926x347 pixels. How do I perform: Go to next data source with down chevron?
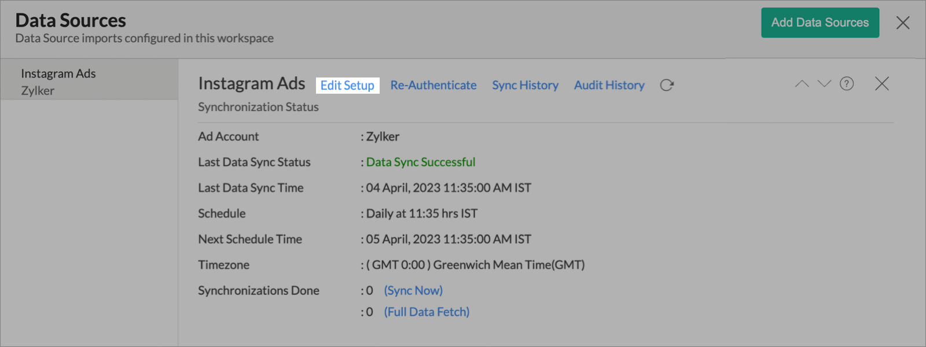(824, 84)
